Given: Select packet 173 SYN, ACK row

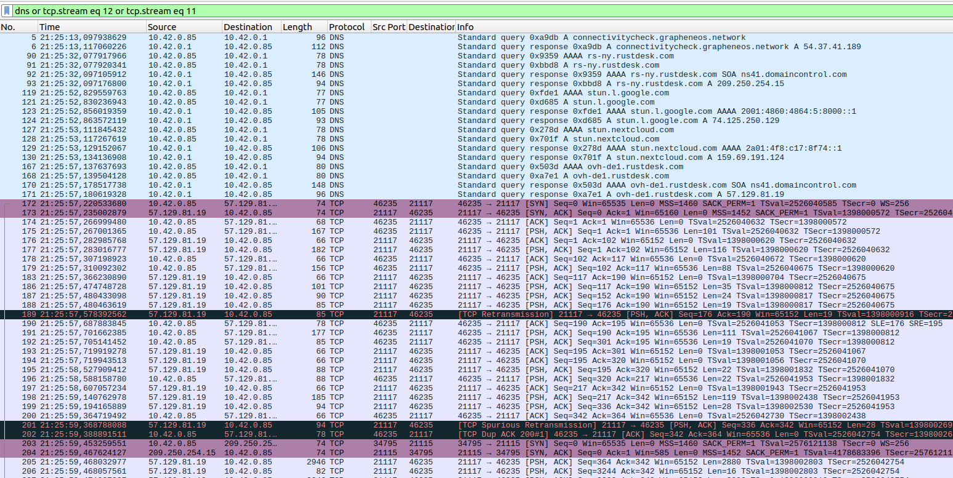Looking at the screenshot, I should [370, 213].
